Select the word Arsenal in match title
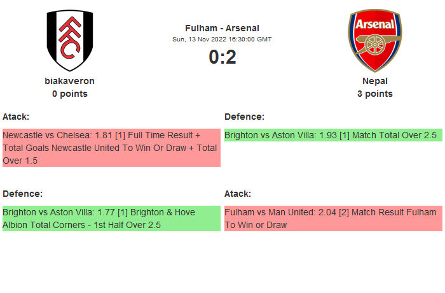The width and height of the screenshot is (445, 293). 243,28
